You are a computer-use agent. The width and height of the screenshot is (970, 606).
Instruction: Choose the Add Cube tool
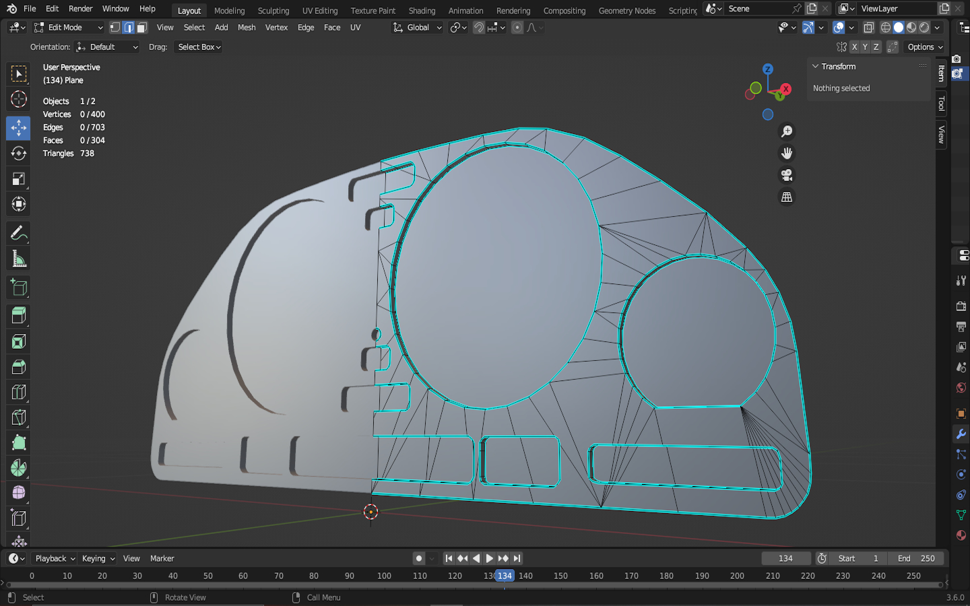pyautogui.click(x=19, y=288)
